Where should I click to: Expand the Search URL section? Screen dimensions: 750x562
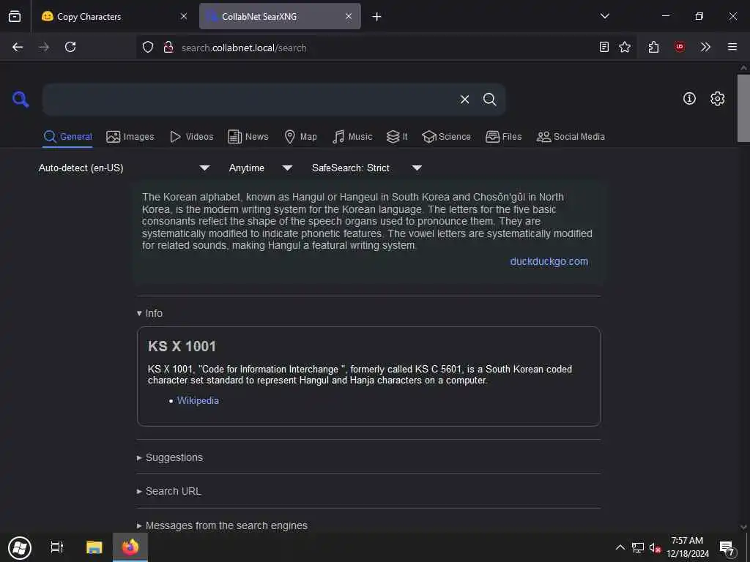(169, 491)
